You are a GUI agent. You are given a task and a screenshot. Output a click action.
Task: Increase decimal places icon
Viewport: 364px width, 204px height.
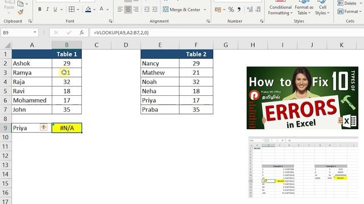pos(250,10)
